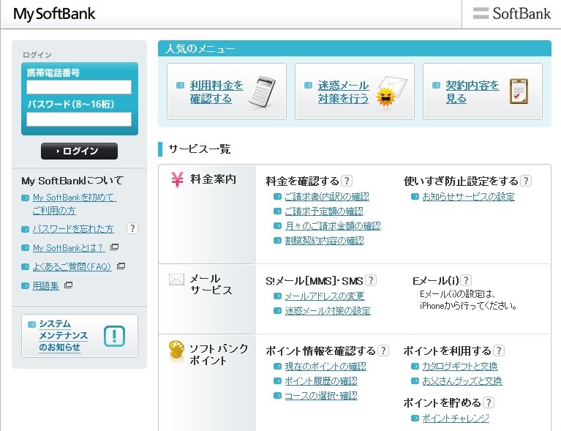561x431 pixels.
Task: Click the My SoftBankについて heading
Action: tap(72, 181)
